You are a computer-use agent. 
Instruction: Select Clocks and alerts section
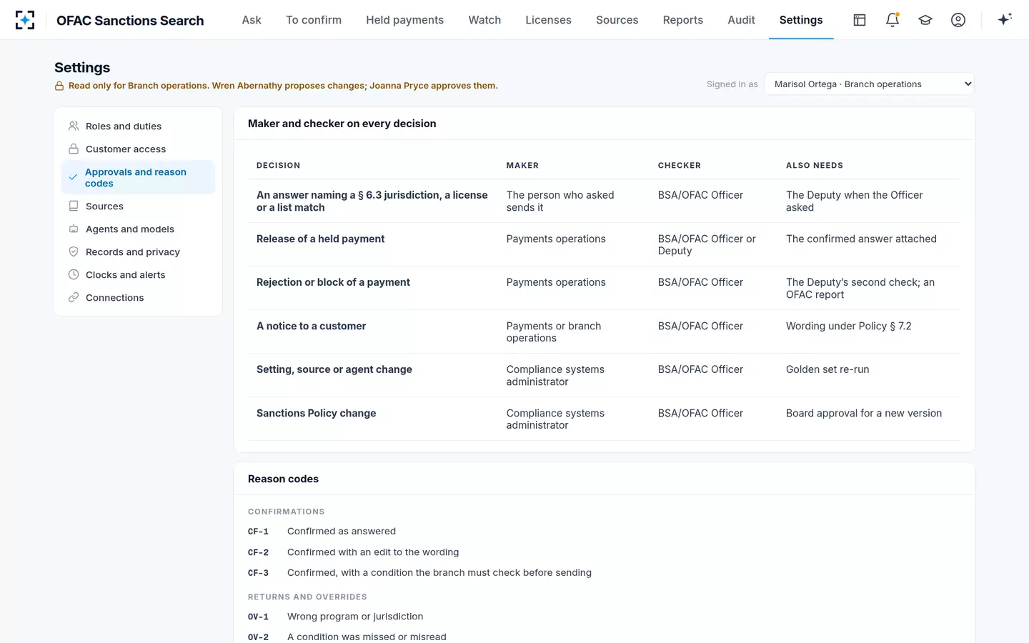coord(138,274)
